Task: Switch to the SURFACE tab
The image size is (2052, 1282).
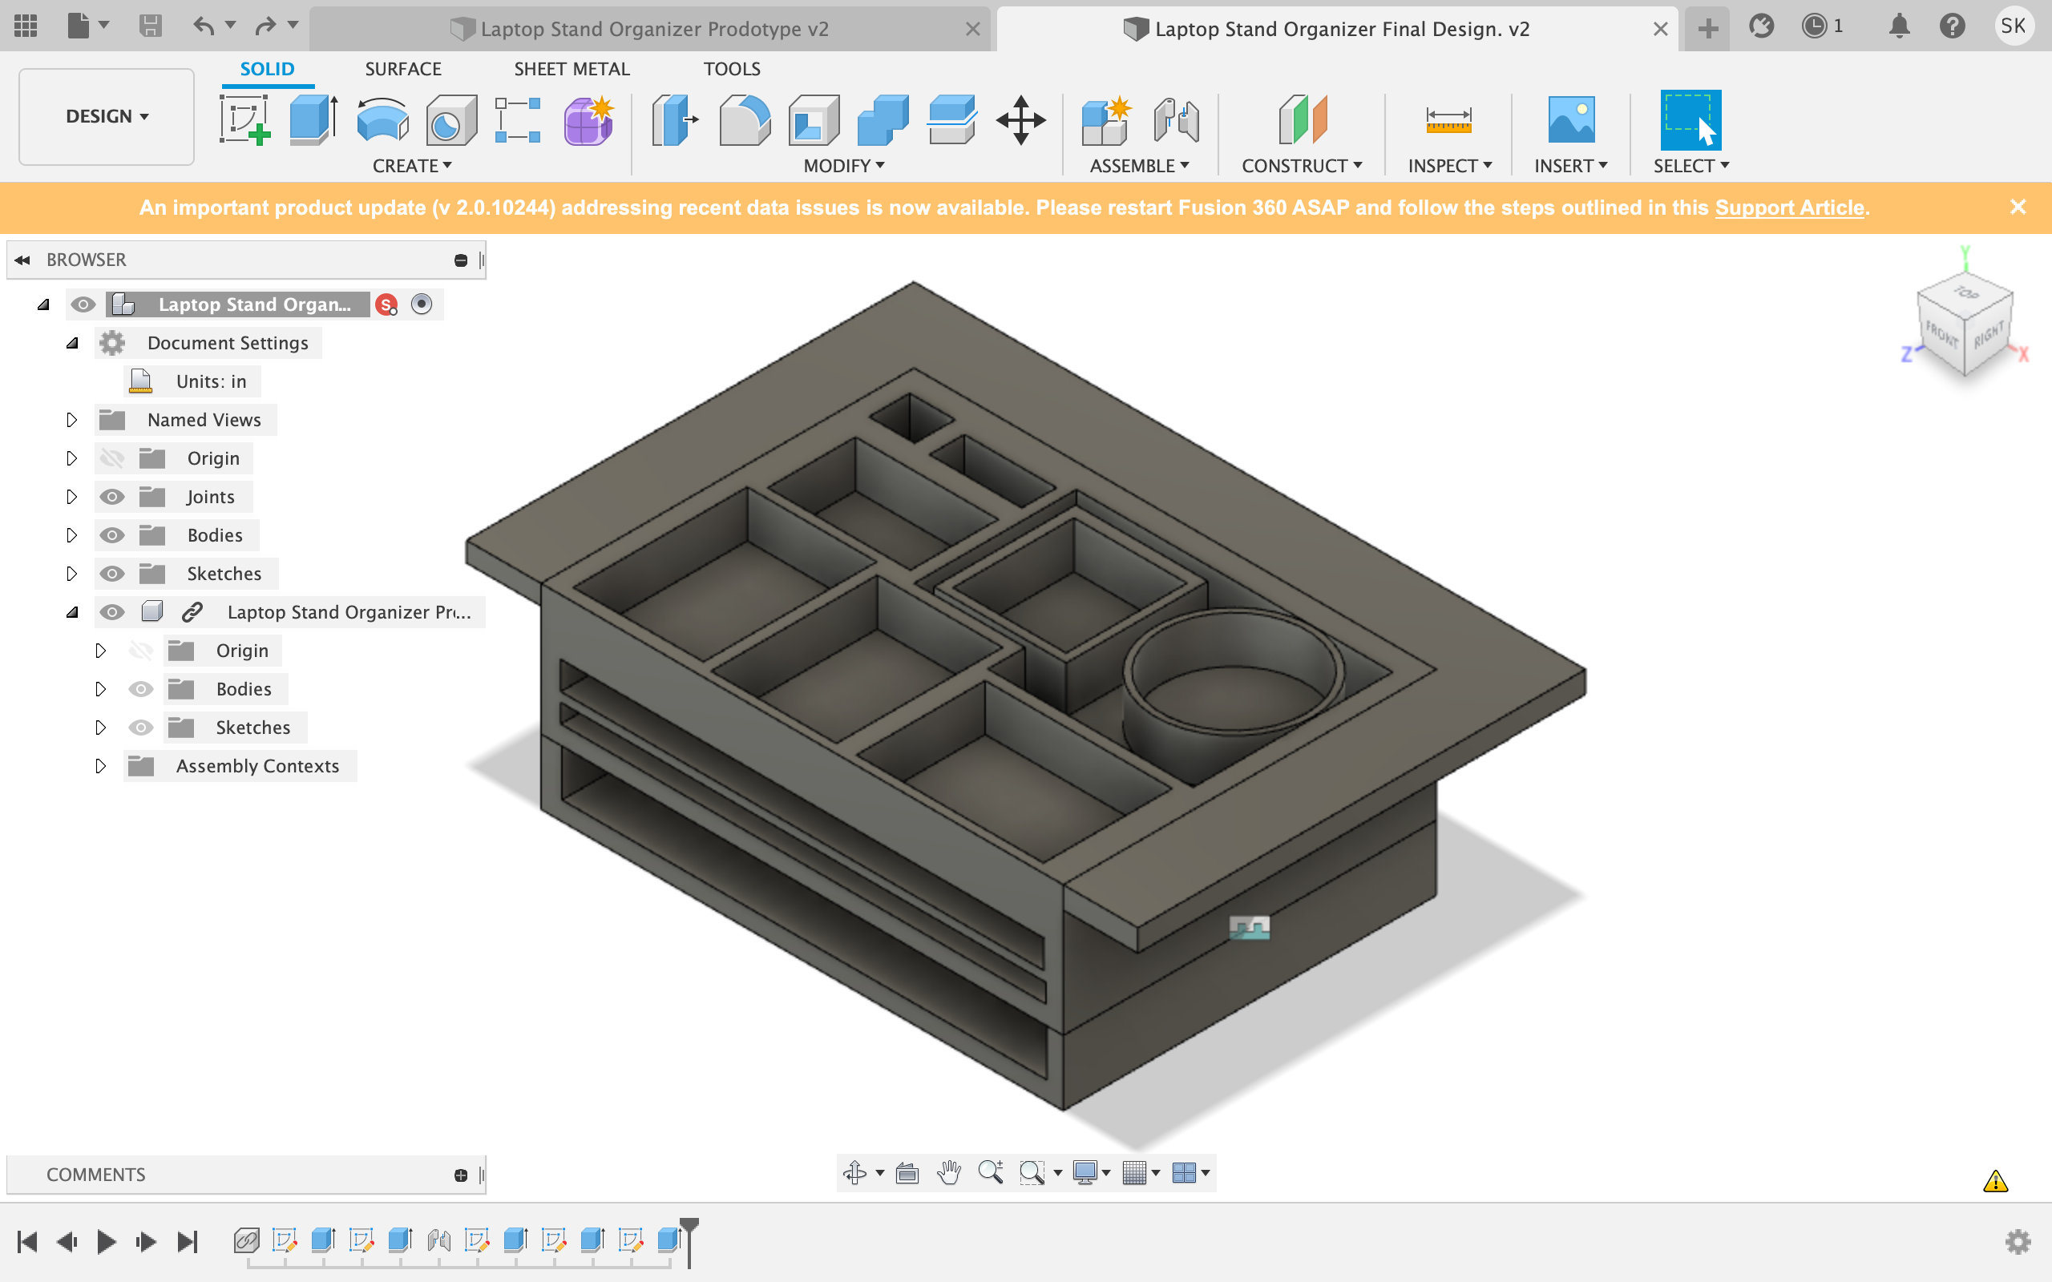Action: (x=400, y=68)
